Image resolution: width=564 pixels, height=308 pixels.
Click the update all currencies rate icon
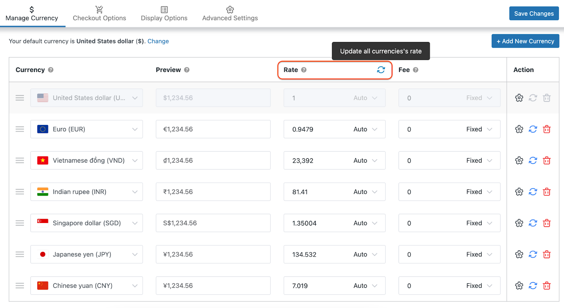381,70
